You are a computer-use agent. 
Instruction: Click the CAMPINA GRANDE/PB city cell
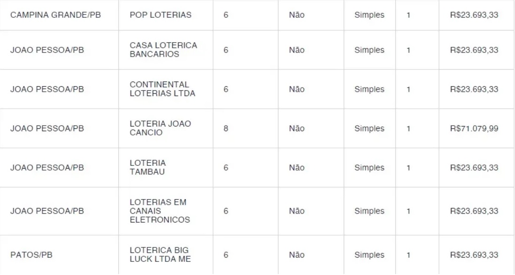(x=55, y=15)
